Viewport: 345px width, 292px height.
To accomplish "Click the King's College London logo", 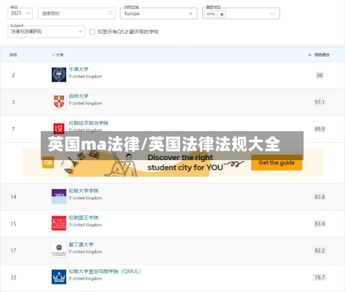I will tap(59, 223).
